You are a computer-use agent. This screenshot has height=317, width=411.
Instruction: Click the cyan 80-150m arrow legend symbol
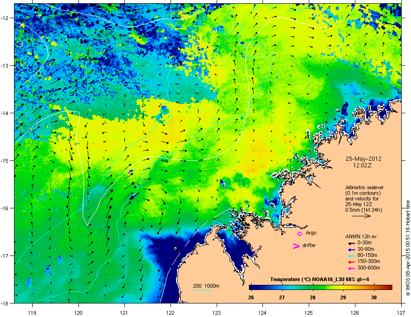click(x=352, y=255)
